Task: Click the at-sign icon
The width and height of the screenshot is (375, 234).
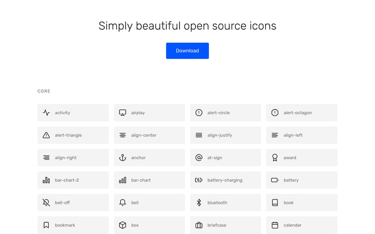Action: pyautogui.click(x=199, y=158)
